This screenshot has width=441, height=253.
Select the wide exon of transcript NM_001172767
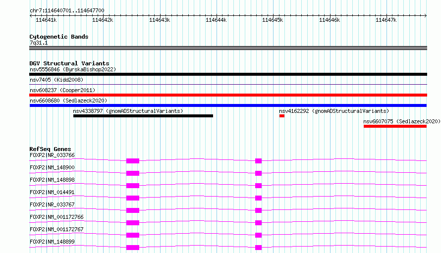point(133,235)
